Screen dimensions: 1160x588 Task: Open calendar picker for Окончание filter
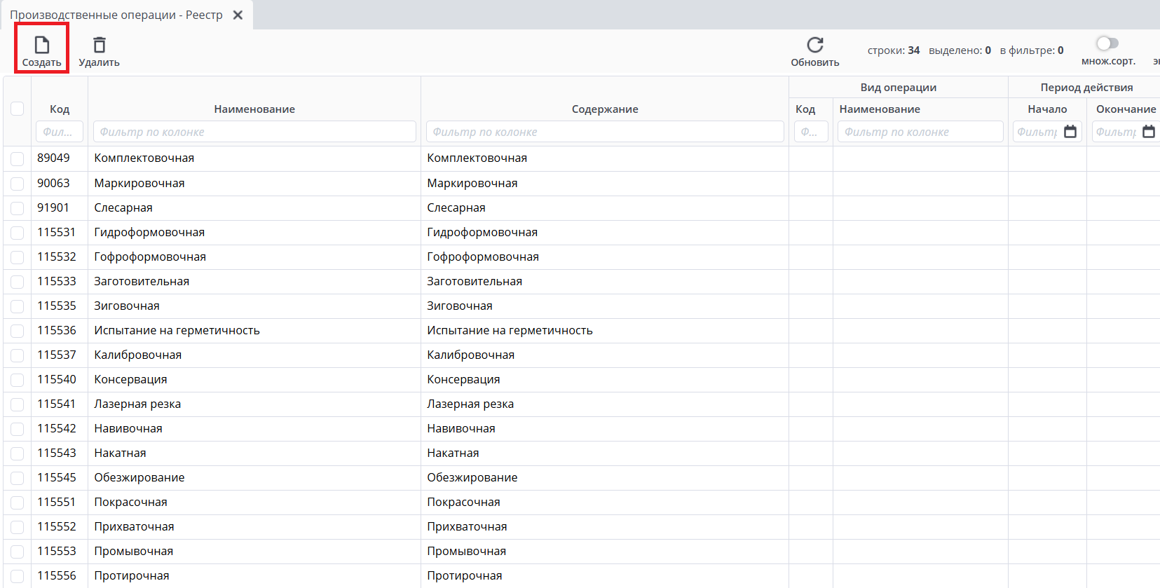(1148, 132)
